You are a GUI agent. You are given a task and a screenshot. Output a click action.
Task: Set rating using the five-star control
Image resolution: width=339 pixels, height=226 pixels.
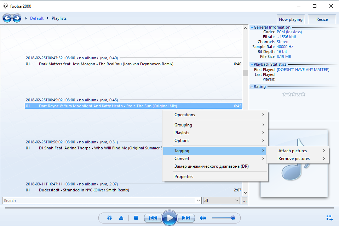point(294,94)
